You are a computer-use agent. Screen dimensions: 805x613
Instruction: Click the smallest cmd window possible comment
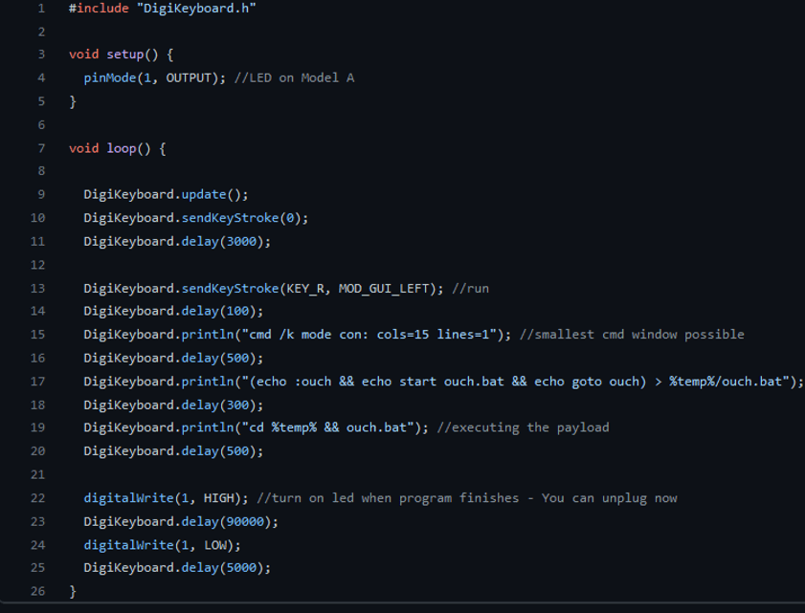(632, 335)
